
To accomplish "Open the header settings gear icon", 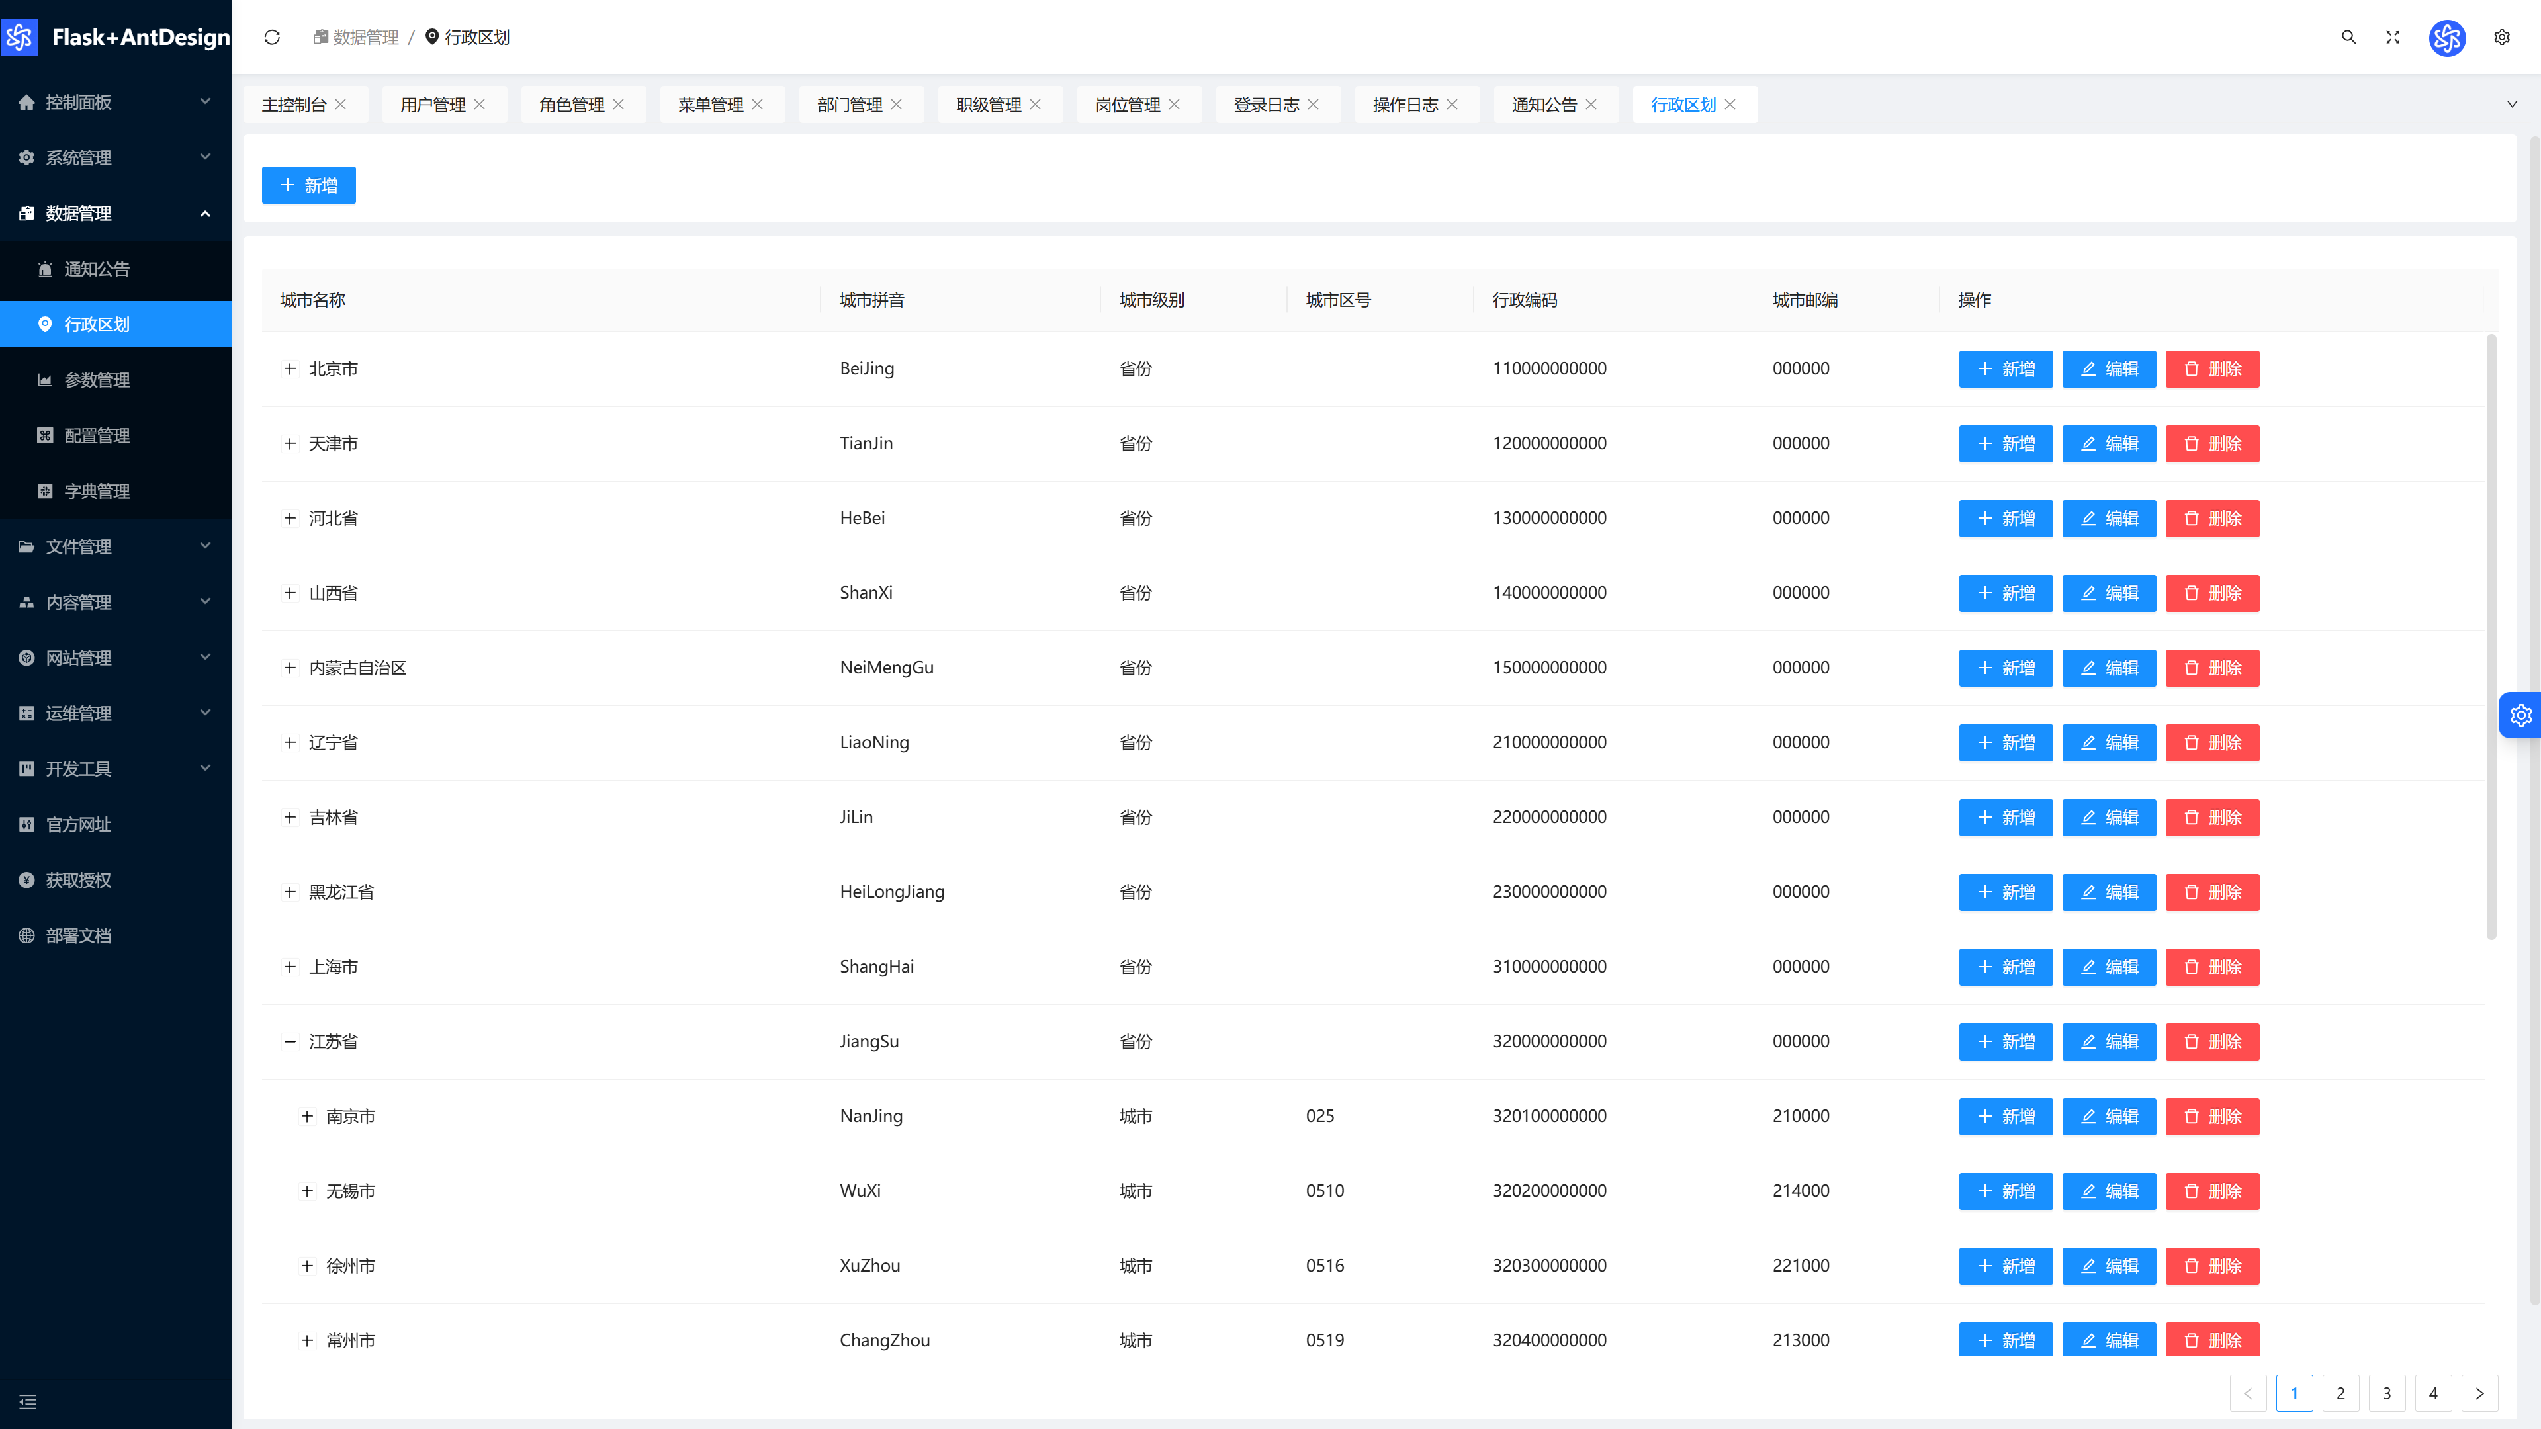I will tap(2501, 38).
